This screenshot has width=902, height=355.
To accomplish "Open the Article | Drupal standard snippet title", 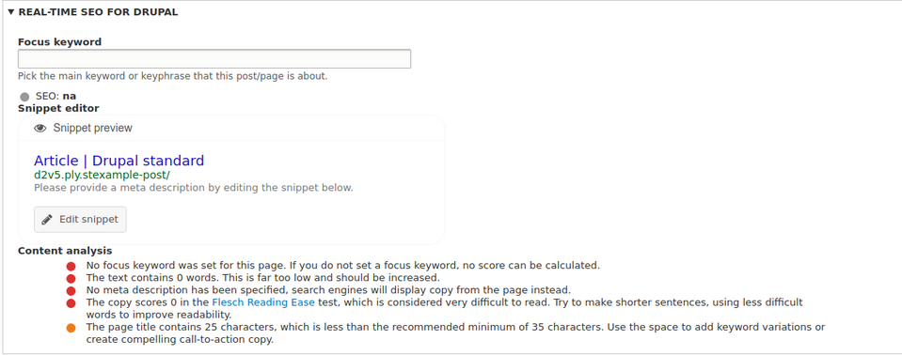I will pyautogui.click(x=119, y=161).
